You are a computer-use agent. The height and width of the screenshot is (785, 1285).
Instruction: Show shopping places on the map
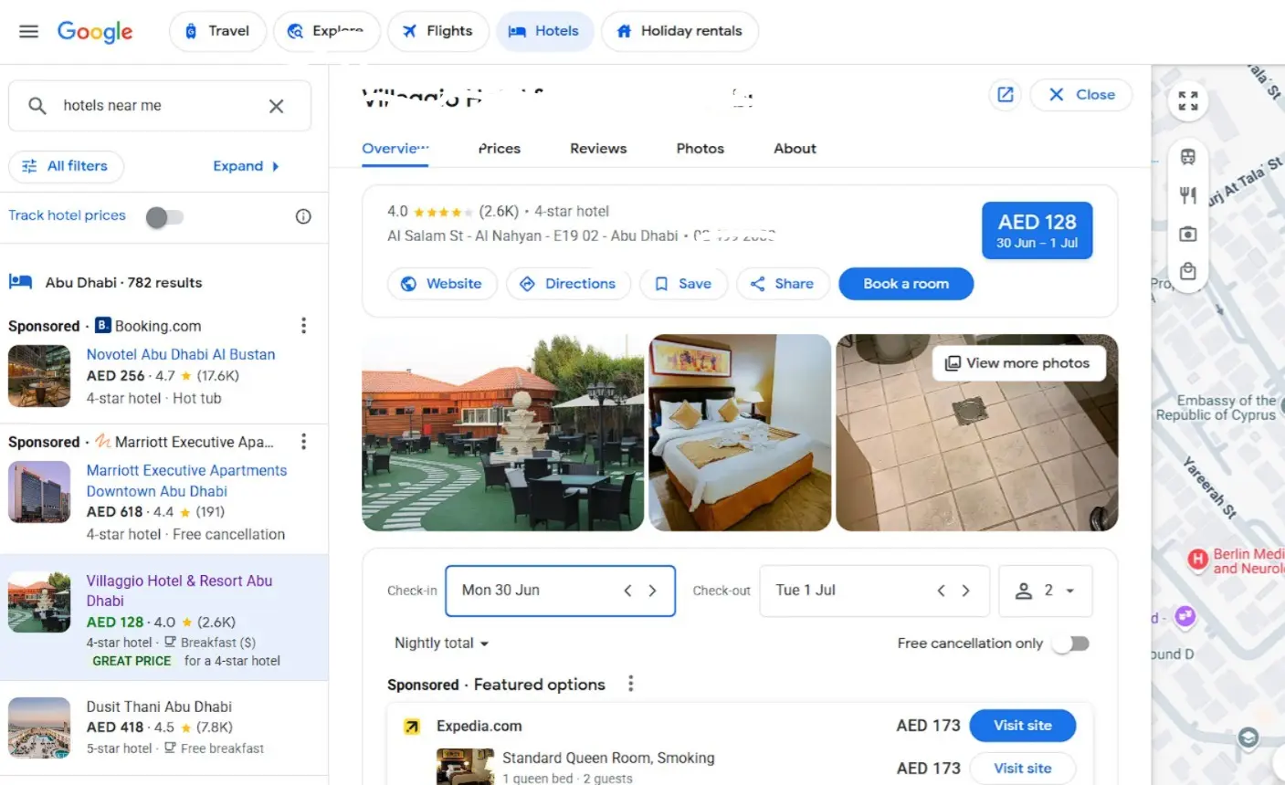(x=1188, y=271)
